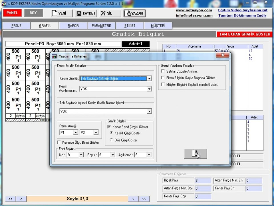Open the ETİKET tab
This screenshot has height=206, width=274.
click(130, 26)
